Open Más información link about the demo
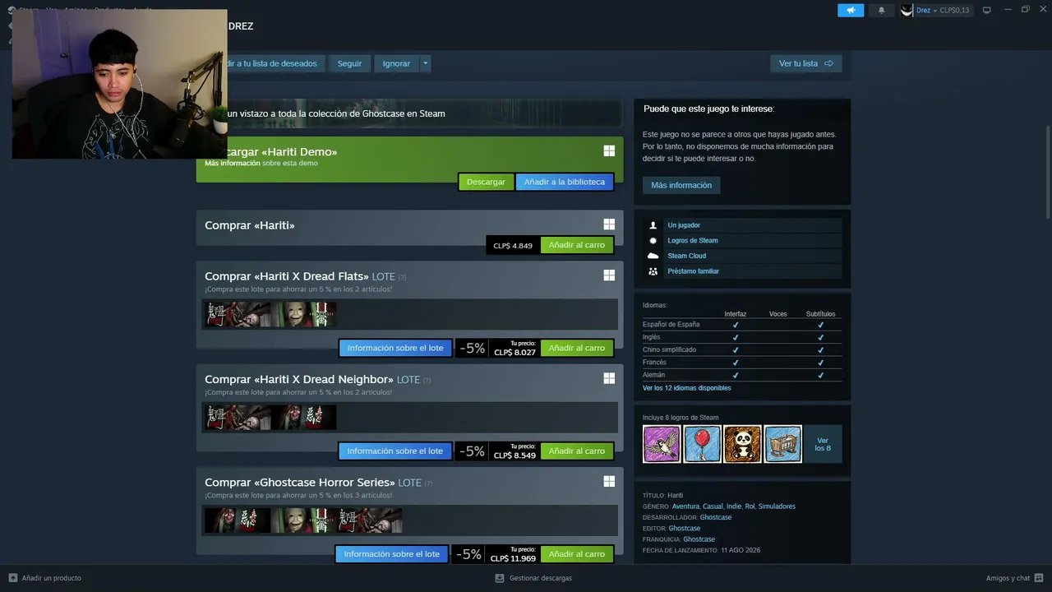This screenshot has width=1052, height=592. tap(233, 163)
